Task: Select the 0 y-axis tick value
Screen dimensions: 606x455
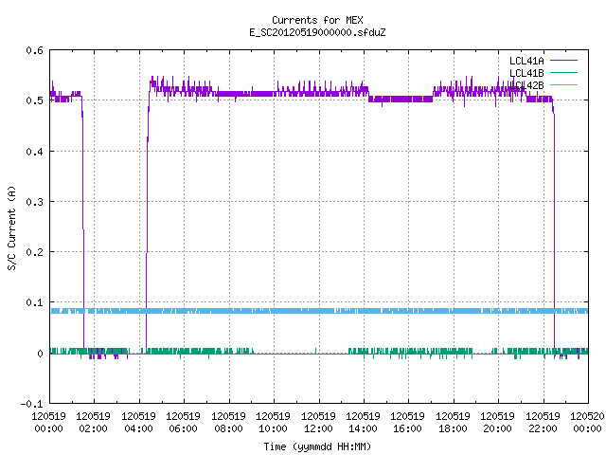Action: [x=40, y=354]
